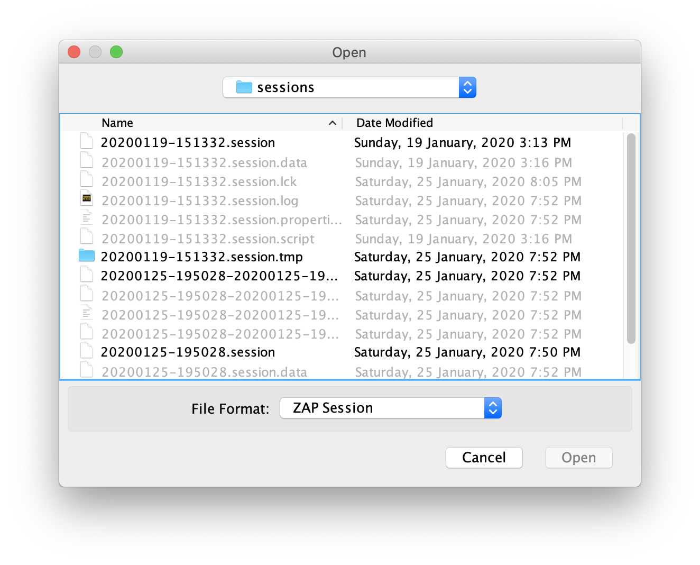Select the 20200119-151332.session file entry
The width and height of the screenshot is (700, 565).
coord(188,142)
